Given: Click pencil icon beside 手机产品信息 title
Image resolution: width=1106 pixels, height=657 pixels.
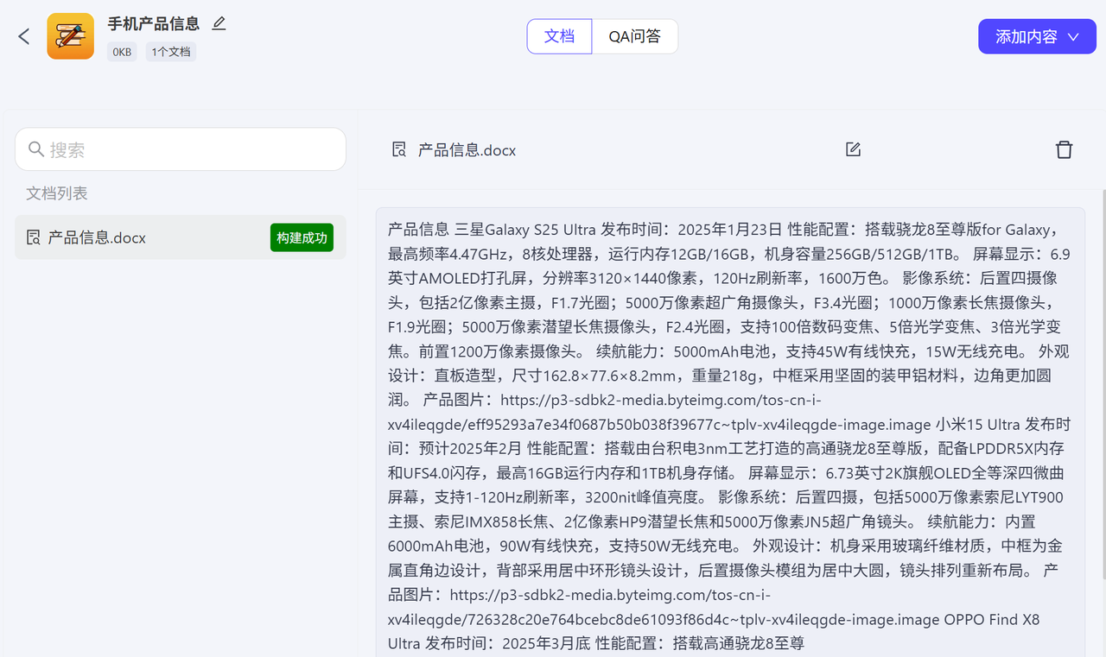Looking at the screenshot, I should 219,23.
